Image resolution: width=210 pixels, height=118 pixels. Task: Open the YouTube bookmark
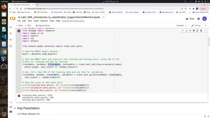pos(77,12)
